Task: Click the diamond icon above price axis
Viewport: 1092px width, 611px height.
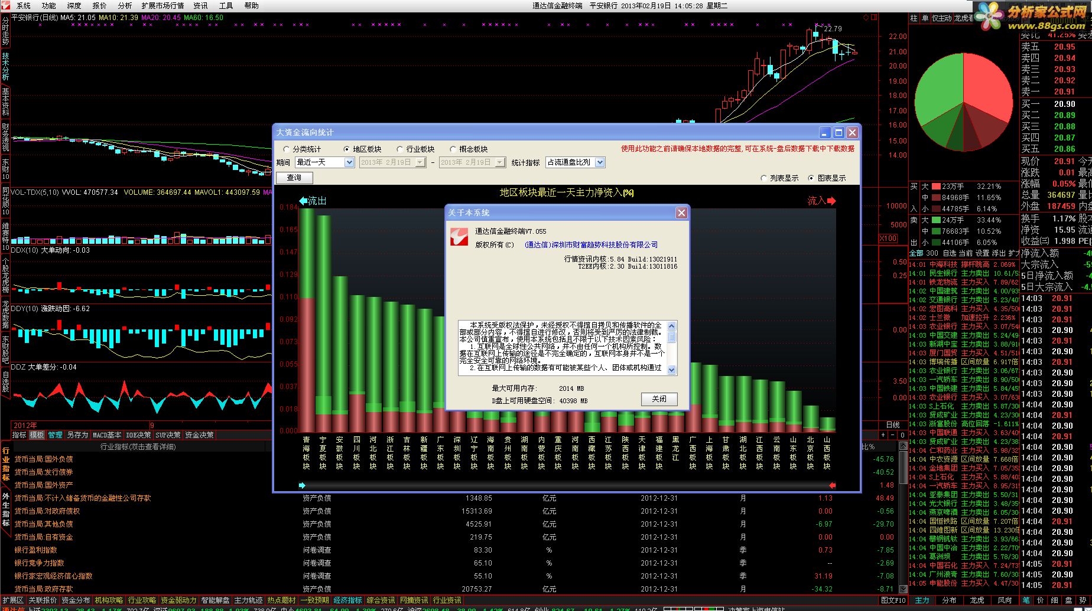Action: pyautogui.click(x=866, y=18)
